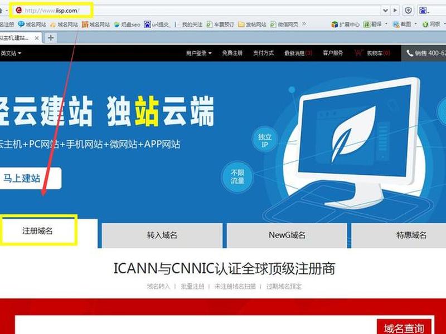Open the 域名网站 bookmark with orange building icon
Viewport: 446px width, 334px height.
pos(95,24)
